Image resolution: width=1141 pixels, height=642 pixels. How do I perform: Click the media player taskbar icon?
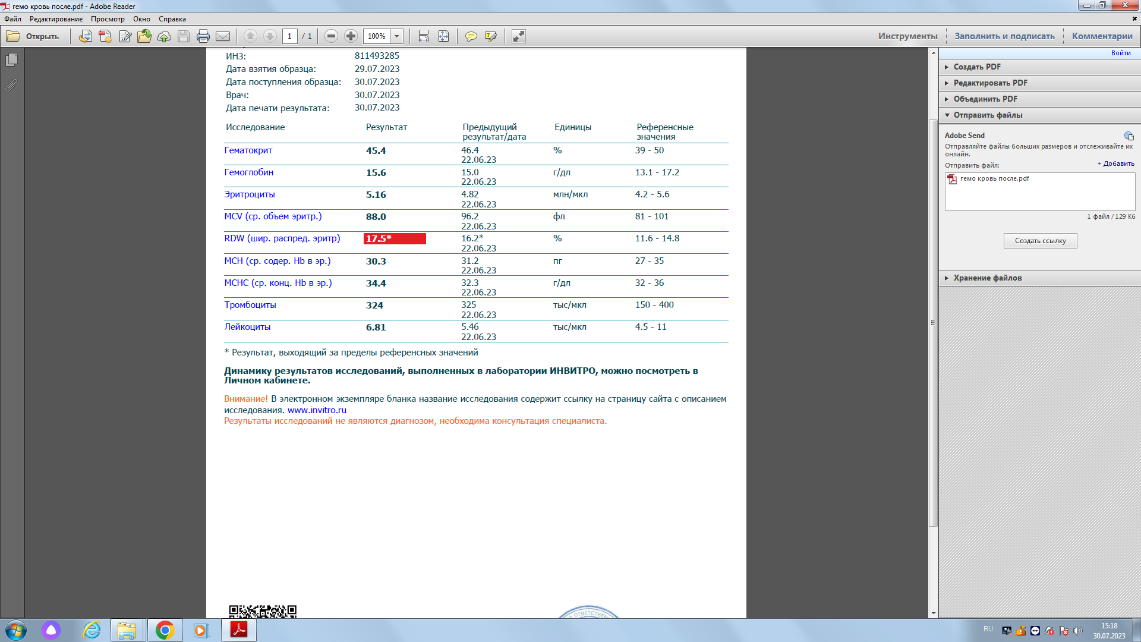pos(201,630)
